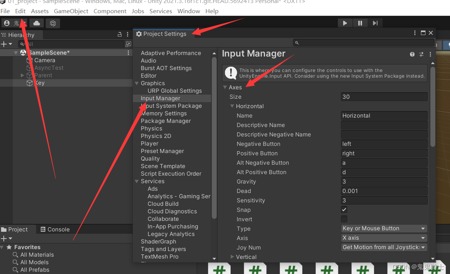The image size is (450, 274).
Task: Click the Gravity value field
Action: [x=384, y=182]
